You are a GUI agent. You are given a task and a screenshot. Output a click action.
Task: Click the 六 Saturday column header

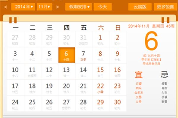[x=101, y=28]
